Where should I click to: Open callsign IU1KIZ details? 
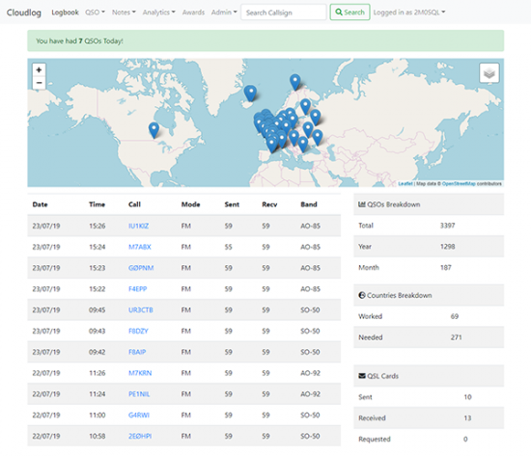pyautogui.click(x=138, y=226)
